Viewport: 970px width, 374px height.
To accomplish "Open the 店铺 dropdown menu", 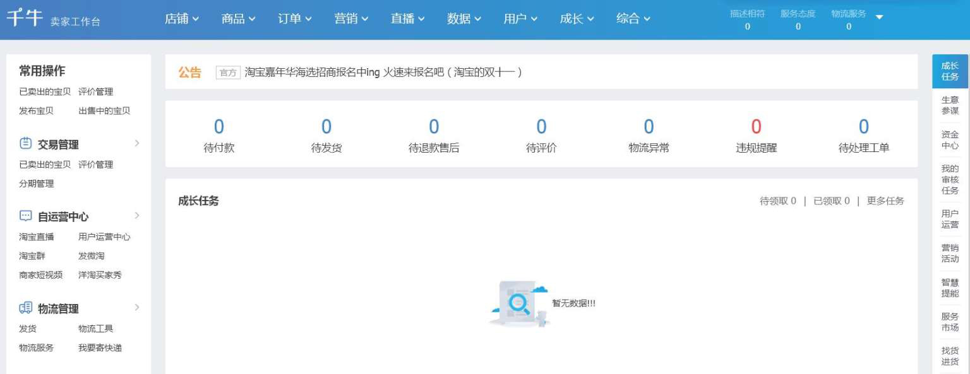I will (182, 19).
